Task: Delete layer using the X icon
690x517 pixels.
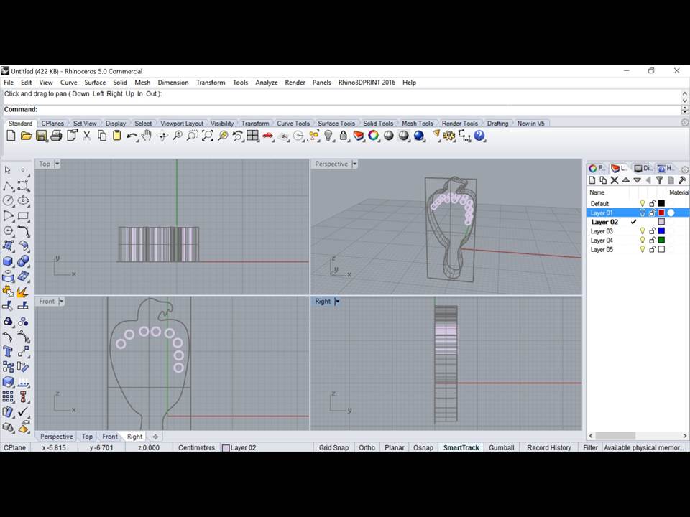Action: click(x=615, y=180)
